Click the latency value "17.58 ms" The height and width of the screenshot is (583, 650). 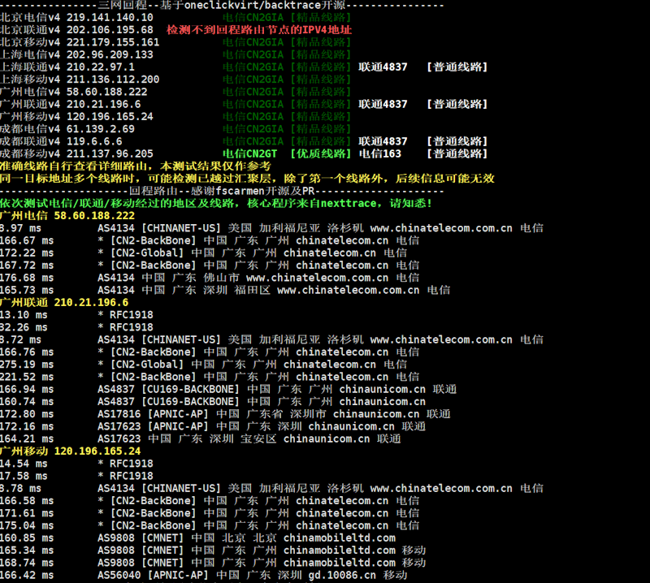[24, 477]
